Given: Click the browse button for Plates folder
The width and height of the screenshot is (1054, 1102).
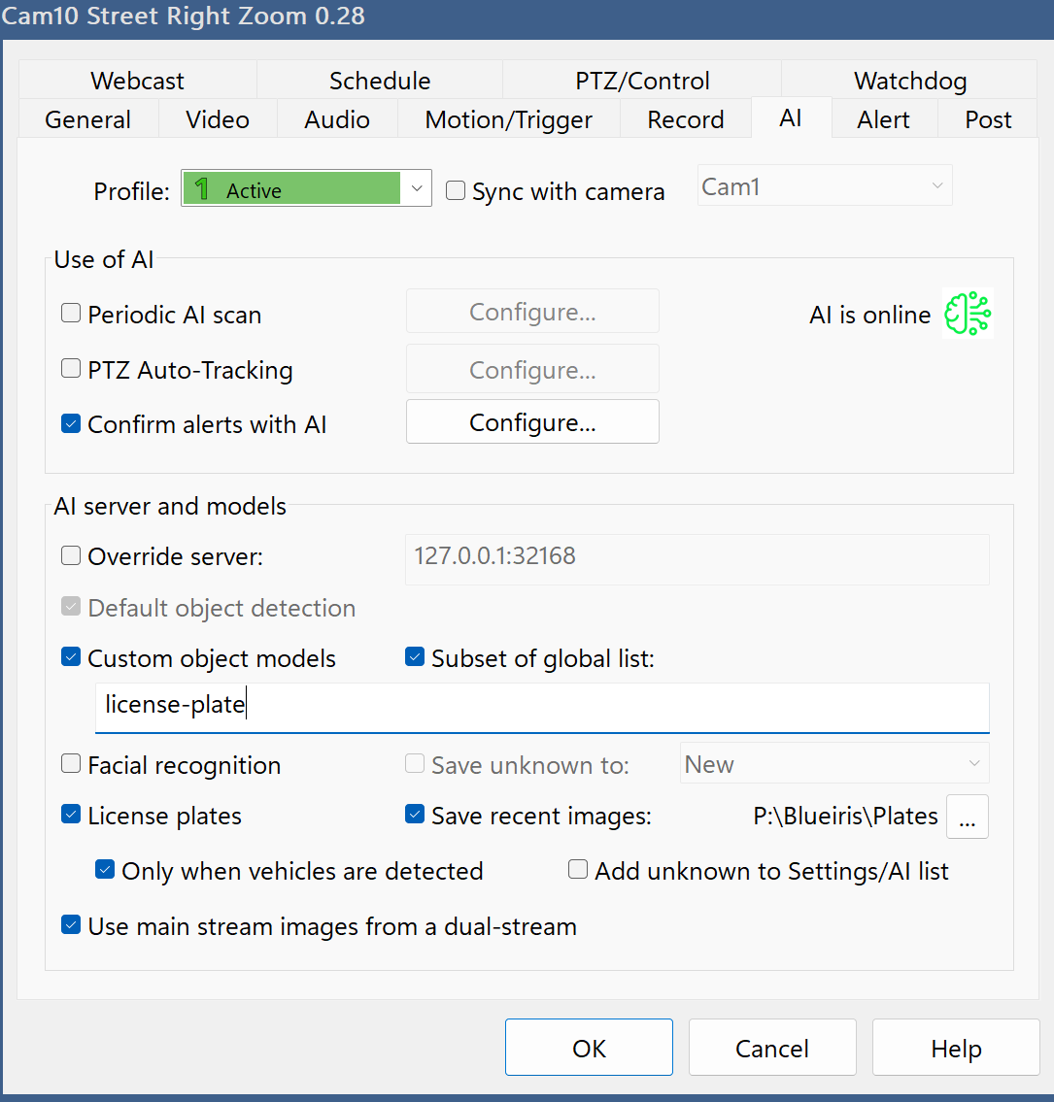Looking at the screenshot, I should tap(967, 817).
